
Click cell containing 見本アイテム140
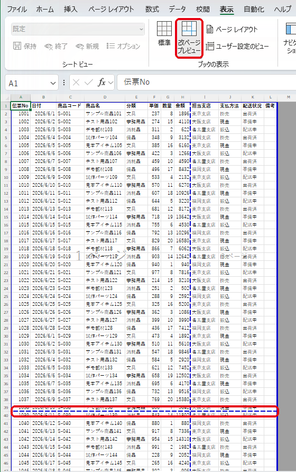coord(105,423)
